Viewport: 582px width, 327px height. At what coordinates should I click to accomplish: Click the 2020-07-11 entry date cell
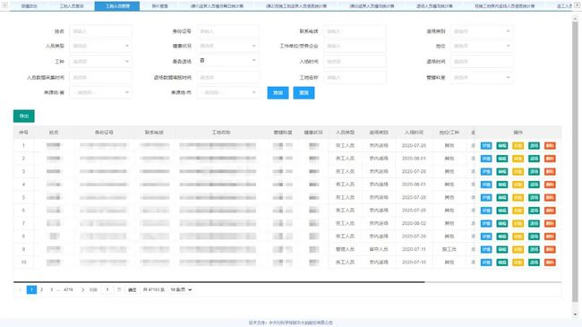pyautogui.click(x=414, y=249)
